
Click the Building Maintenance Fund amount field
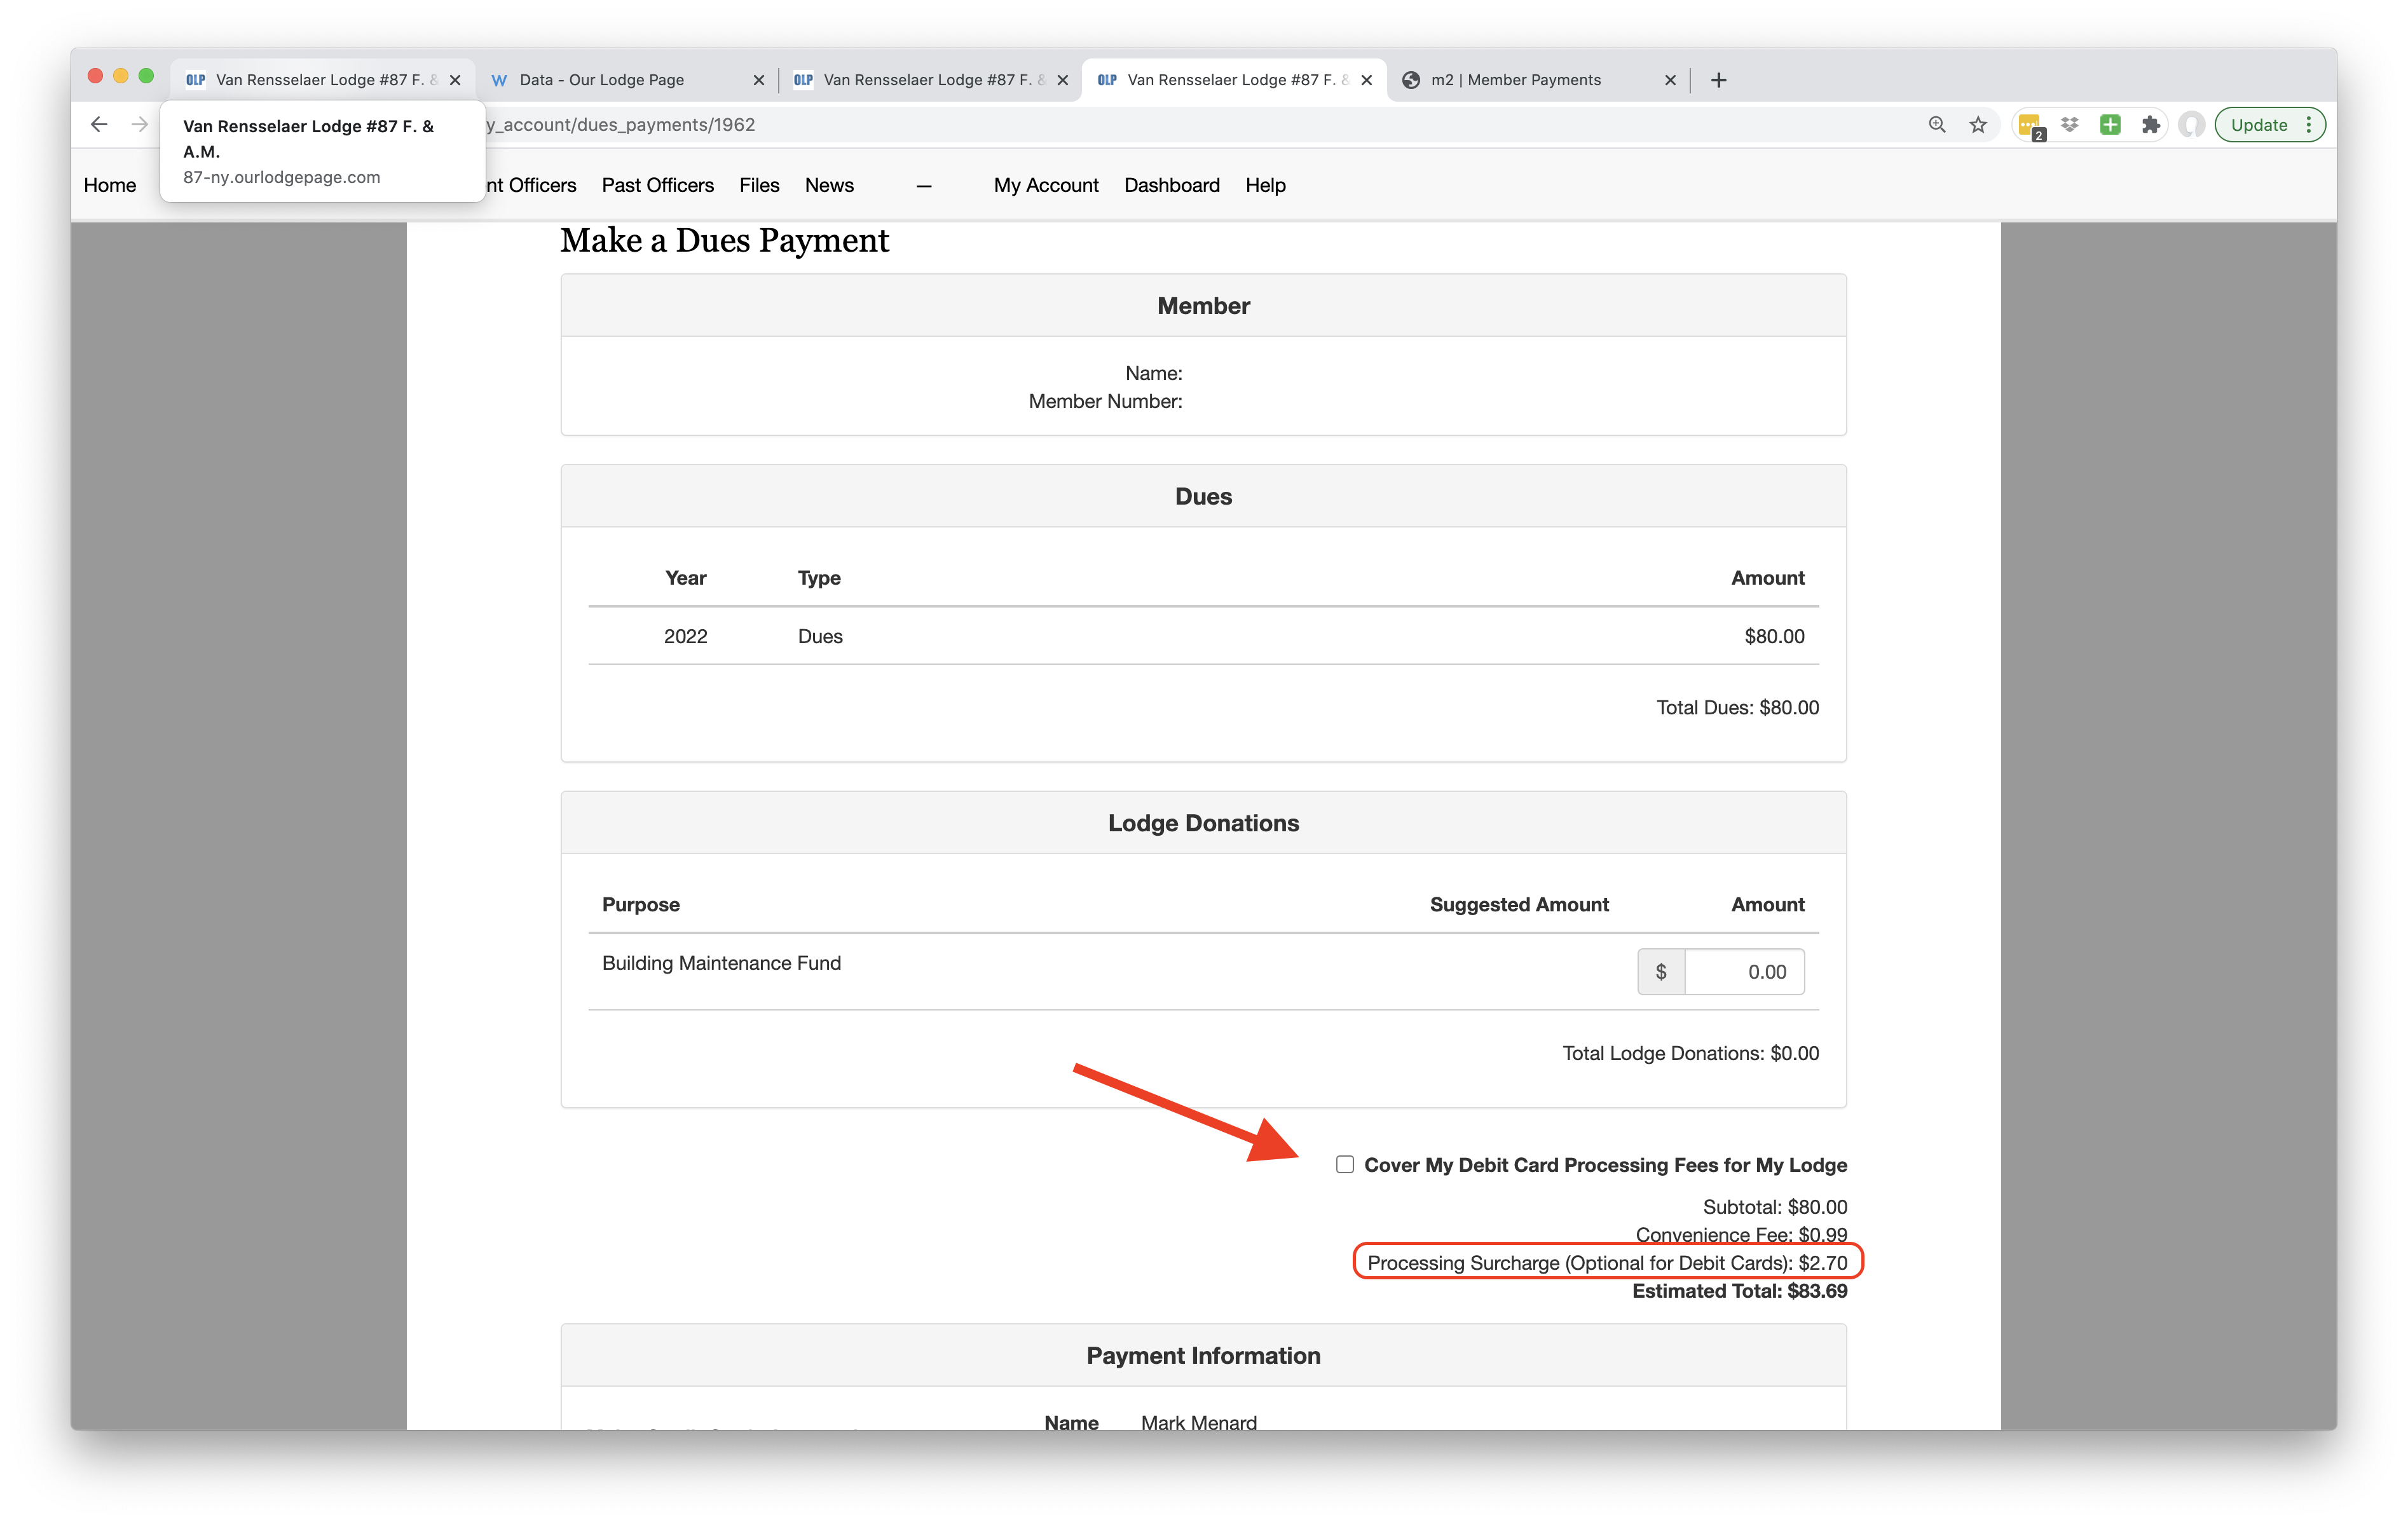(1744, 972)
